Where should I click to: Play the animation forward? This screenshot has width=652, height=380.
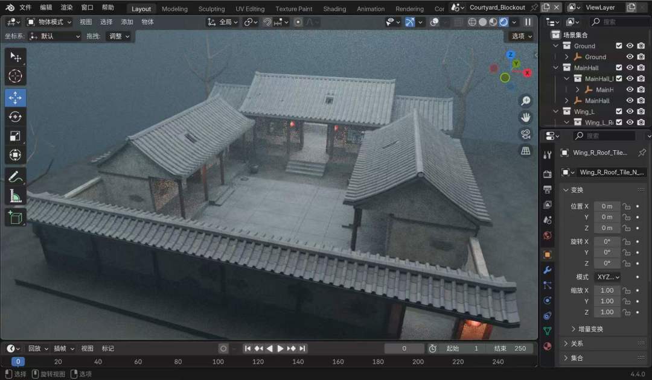coord(280,349)
